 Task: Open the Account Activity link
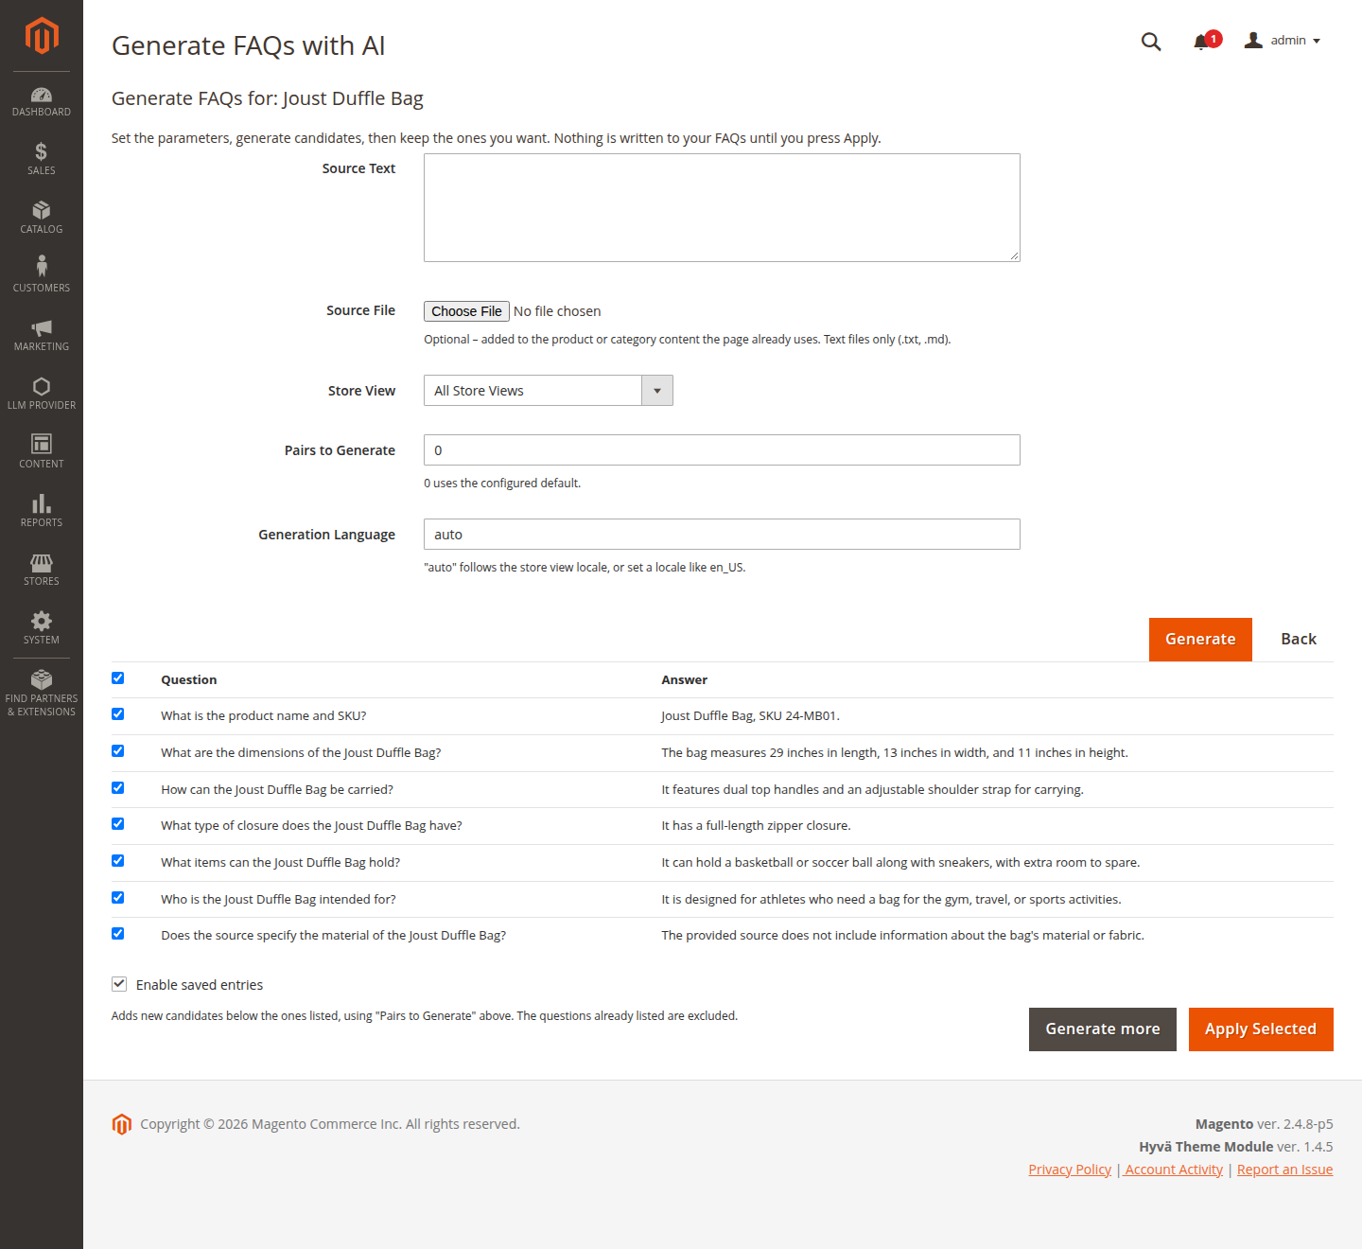coord(1173,1170)
